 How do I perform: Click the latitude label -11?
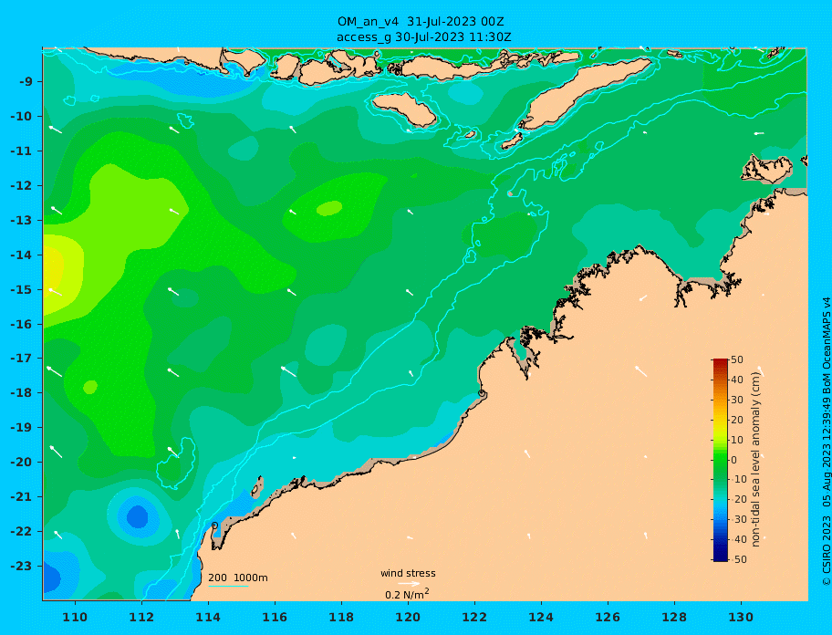pyautogui.click(x=22, y=151)
